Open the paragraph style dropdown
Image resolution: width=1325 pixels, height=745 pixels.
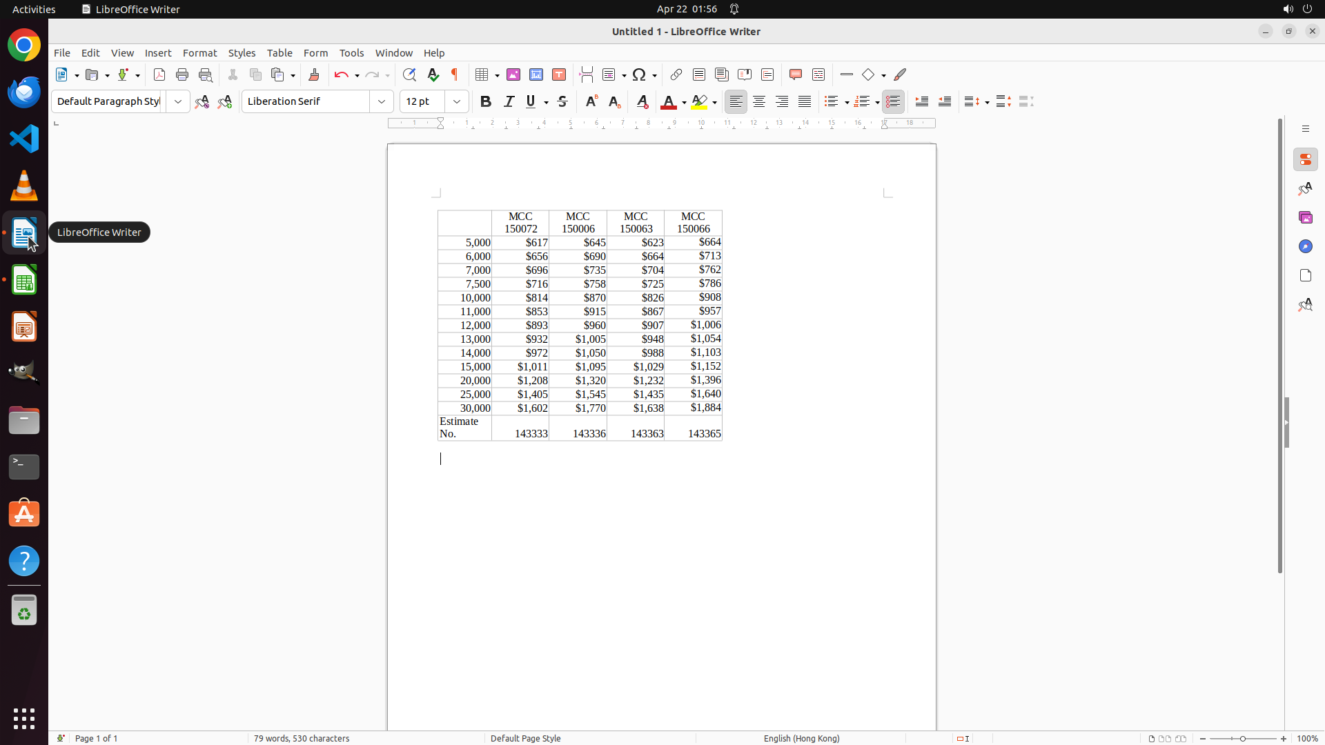pos(178,101)
